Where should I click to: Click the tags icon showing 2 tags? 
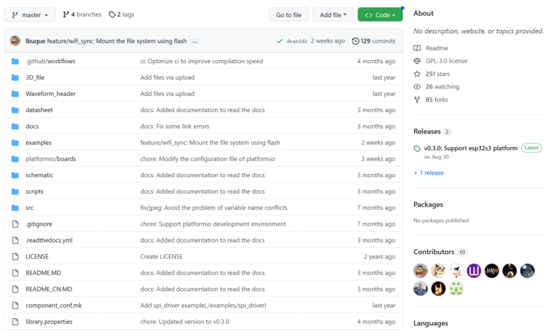pos(112,14)
